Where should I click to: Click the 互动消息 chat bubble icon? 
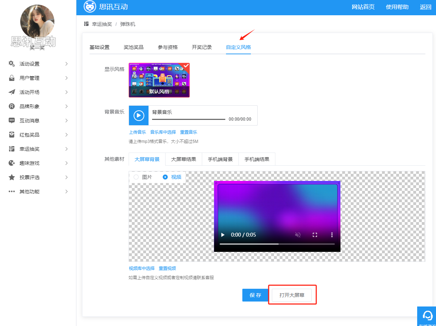pos(12,121)
